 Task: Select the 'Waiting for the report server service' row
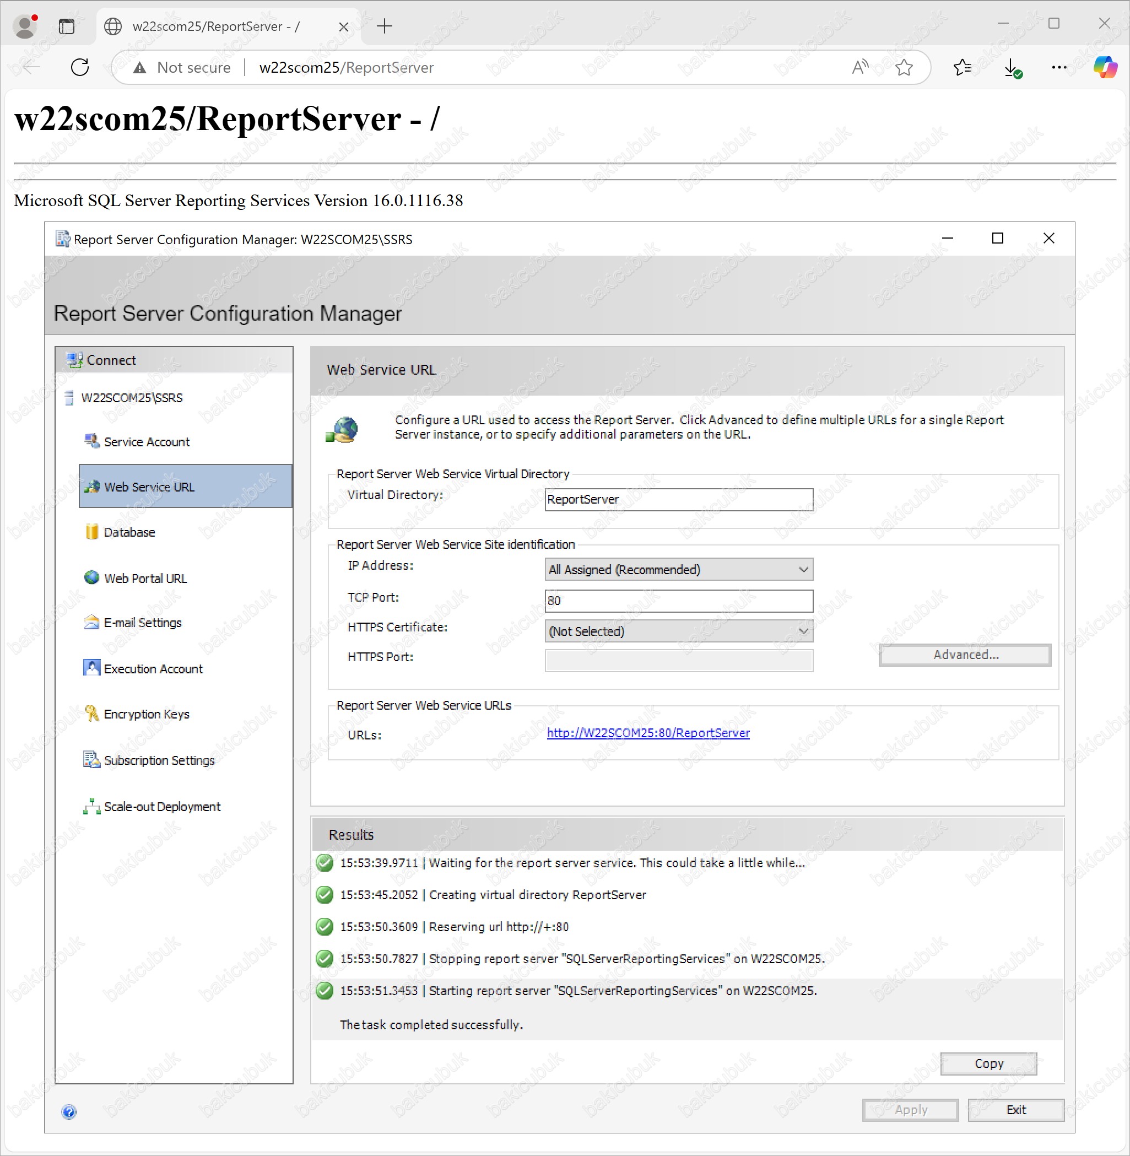[687, 862]
